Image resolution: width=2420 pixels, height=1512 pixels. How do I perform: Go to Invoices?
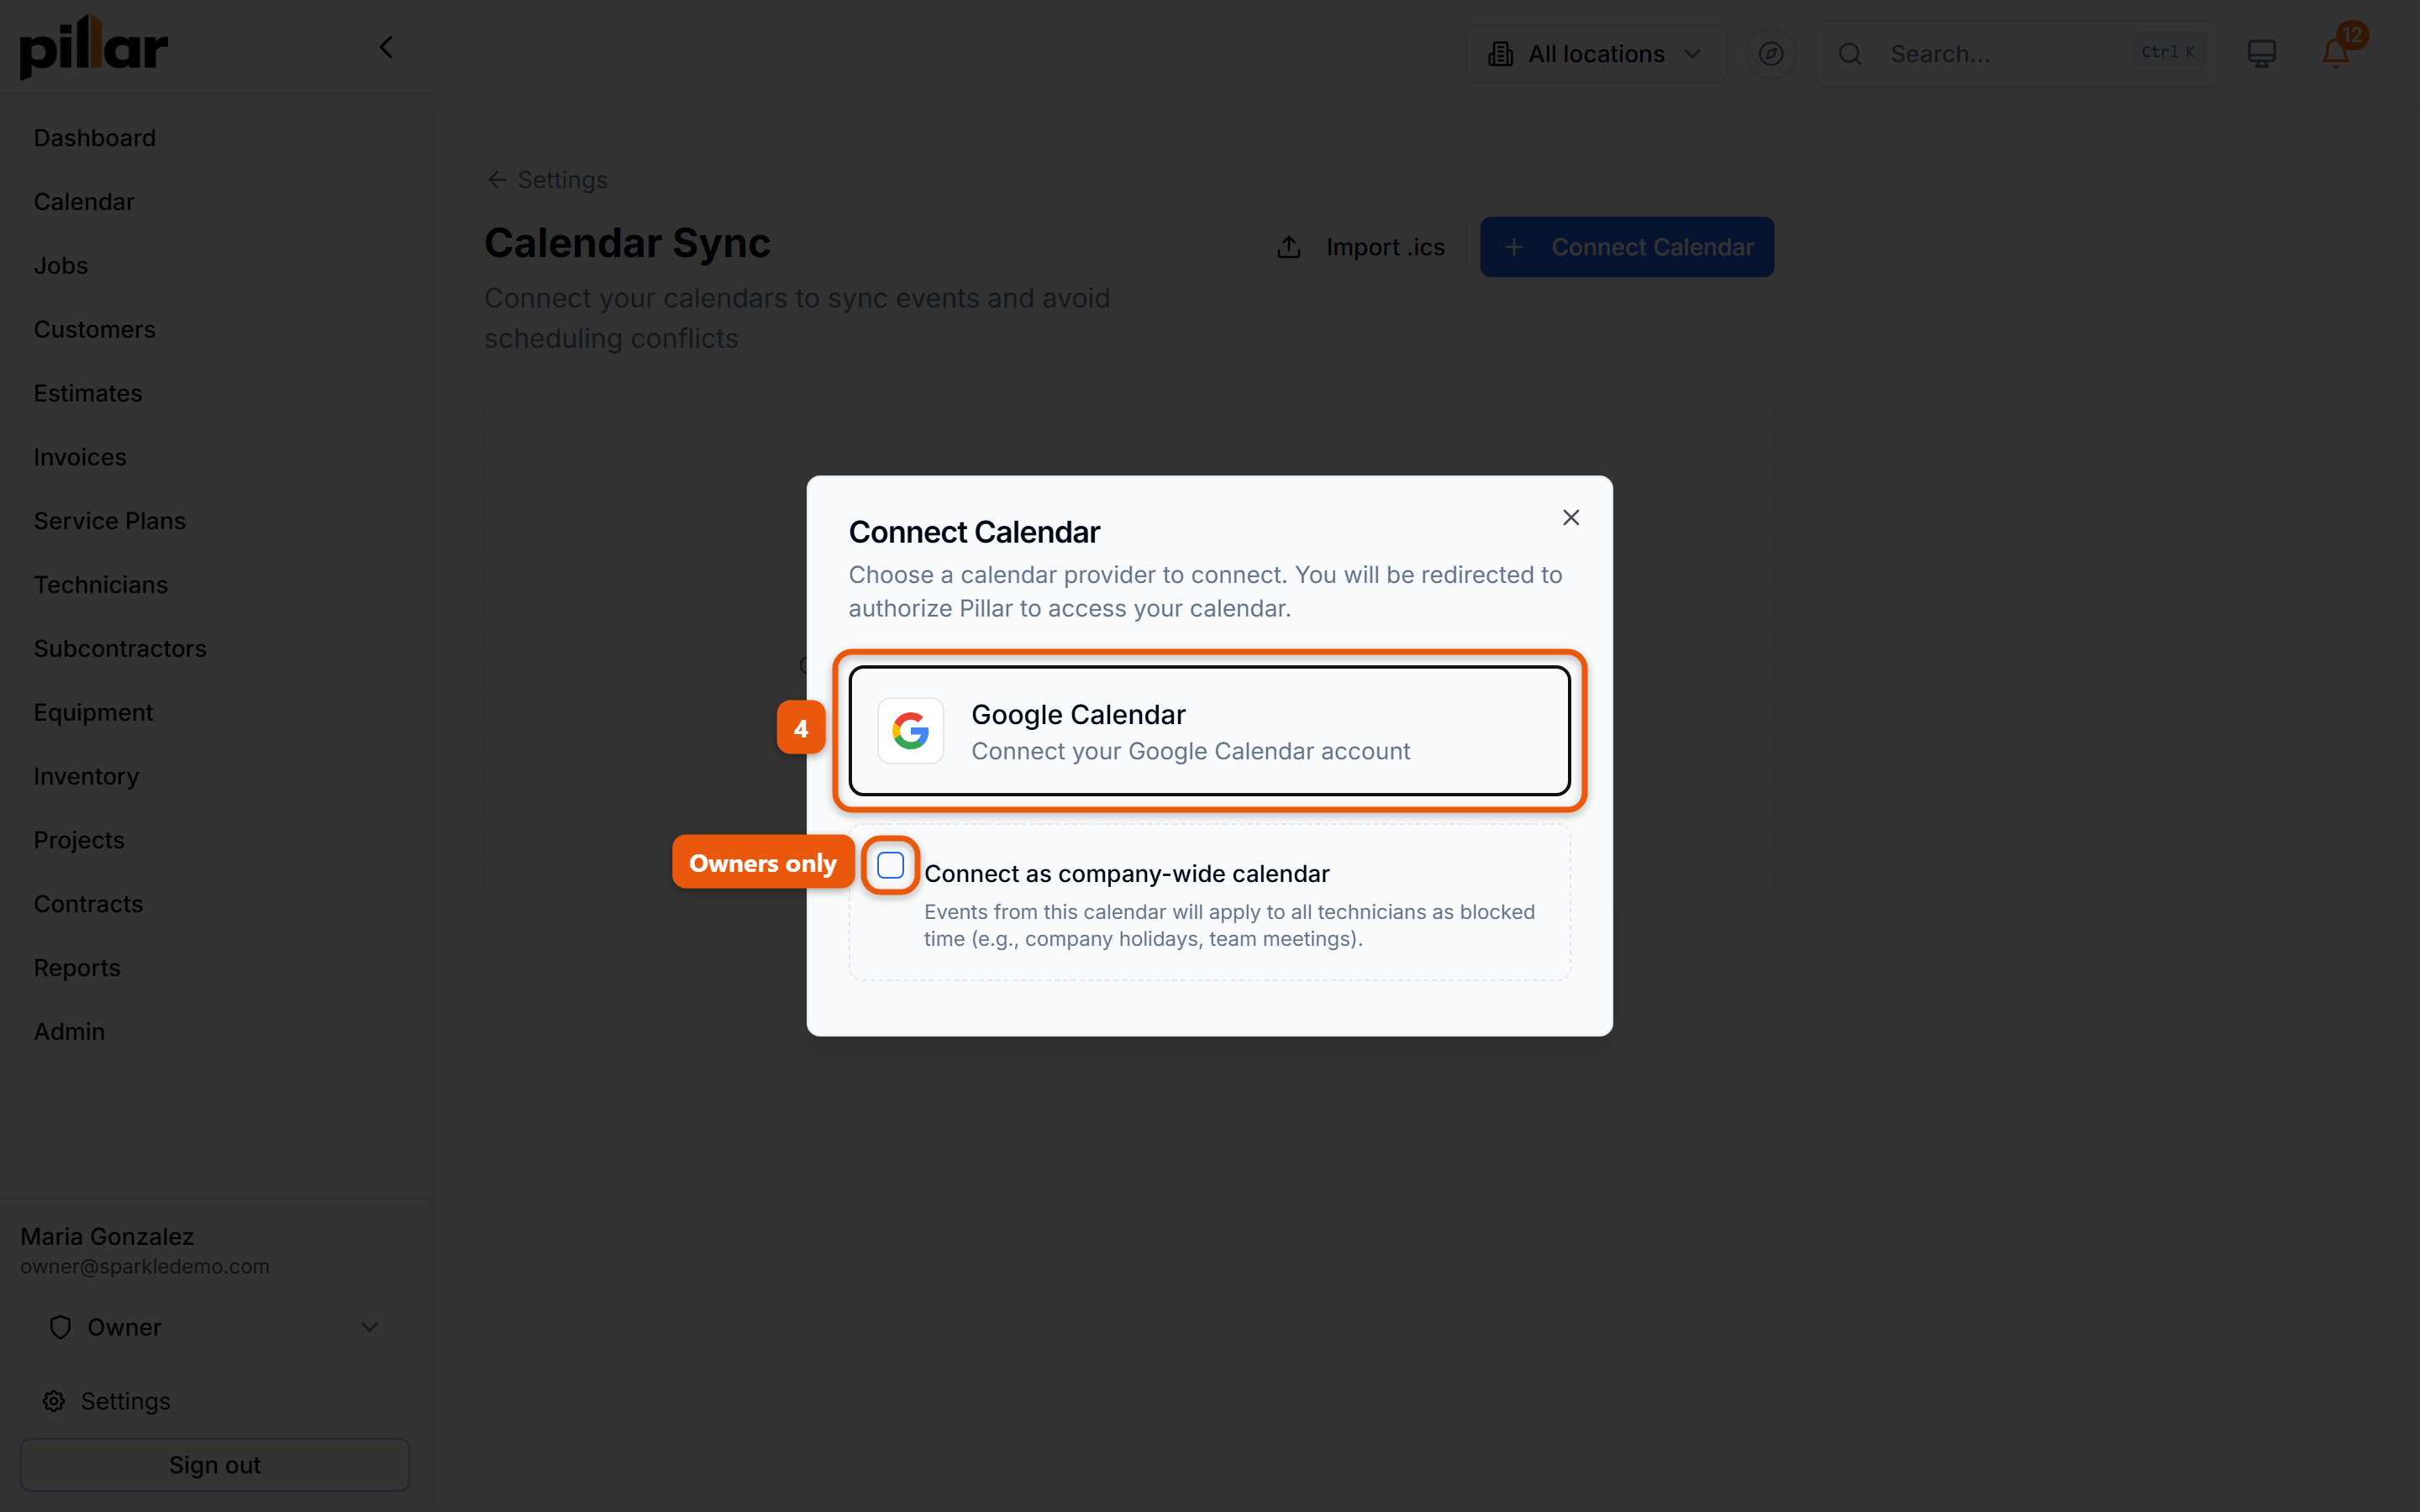(x=80, y=457)
